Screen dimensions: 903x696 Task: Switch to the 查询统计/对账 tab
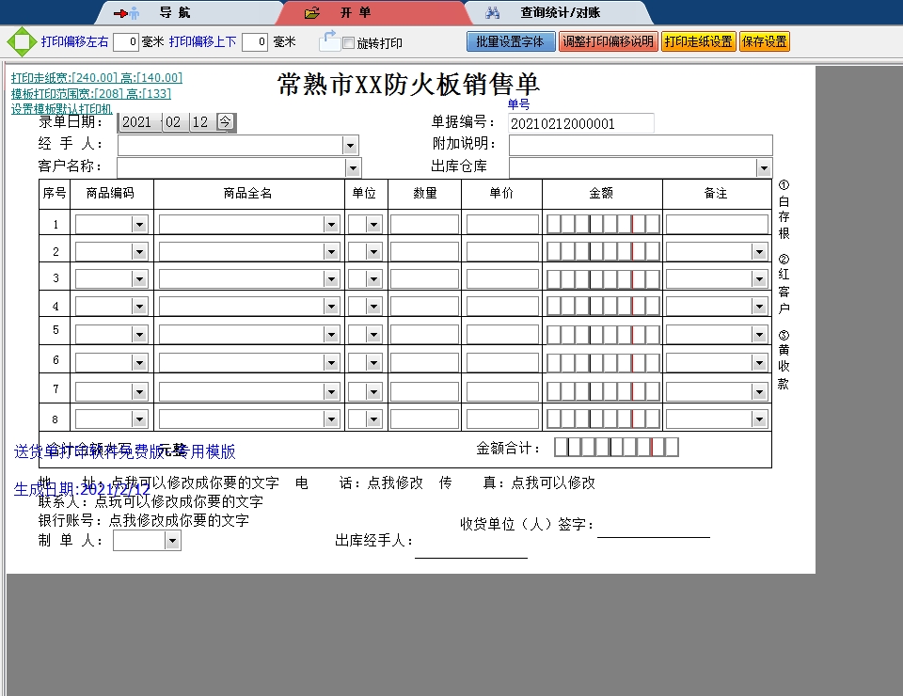pyautogui.click(x=560, y=13)
